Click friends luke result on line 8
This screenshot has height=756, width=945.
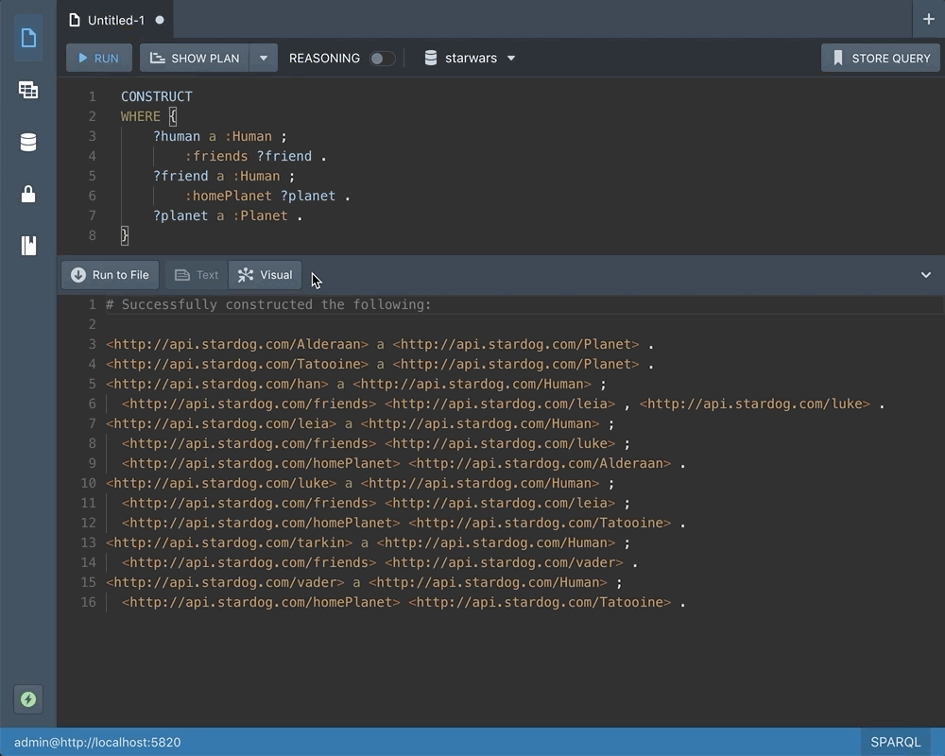(x=375, y=444)
